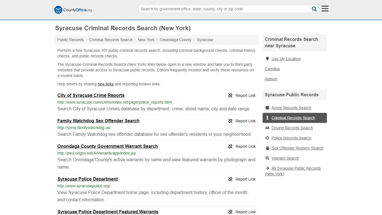Open the Criminal Records Search breadcrumb

coord(111,40)
